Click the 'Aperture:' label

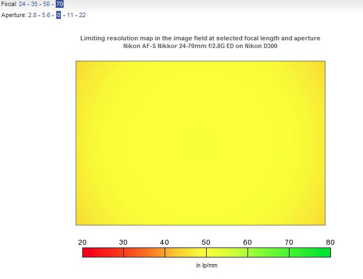(14, 15)
